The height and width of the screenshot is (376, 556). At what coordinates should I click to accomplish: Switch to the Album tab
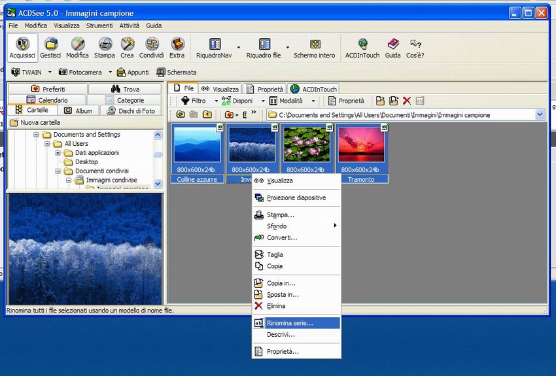(x=78, y=111)
